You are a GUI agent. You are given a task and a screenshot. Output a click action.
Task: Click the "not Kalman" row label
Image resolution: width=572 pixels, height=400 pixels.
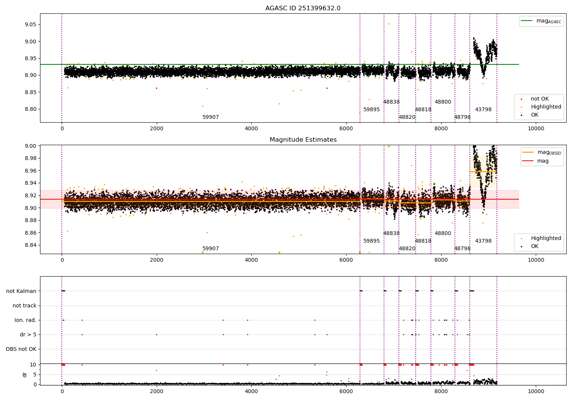pyautogui.click(x=21, y=291)
